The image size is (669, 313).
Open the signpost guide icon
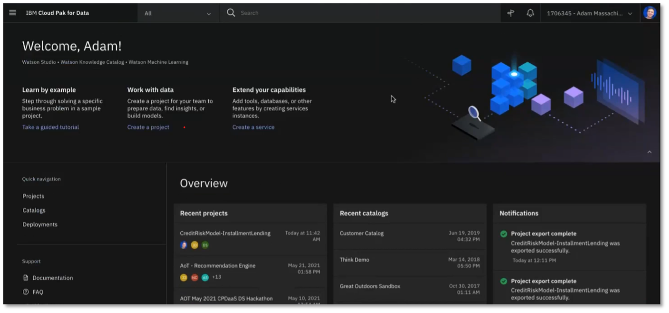511,13
